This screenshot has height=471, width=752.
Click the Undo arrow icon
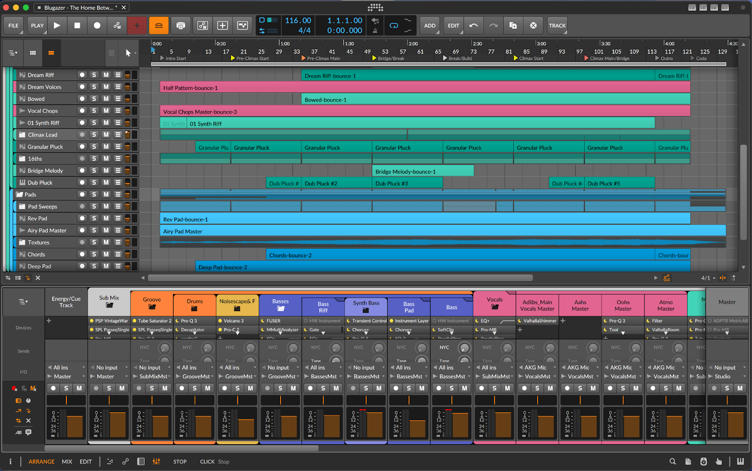coord(474,25)
